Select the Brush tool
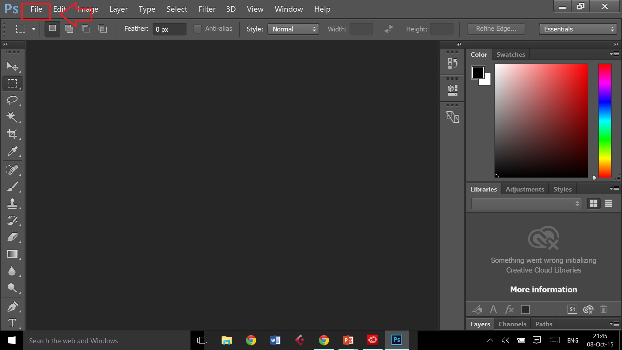622x350 pixels. click(12, 186)
